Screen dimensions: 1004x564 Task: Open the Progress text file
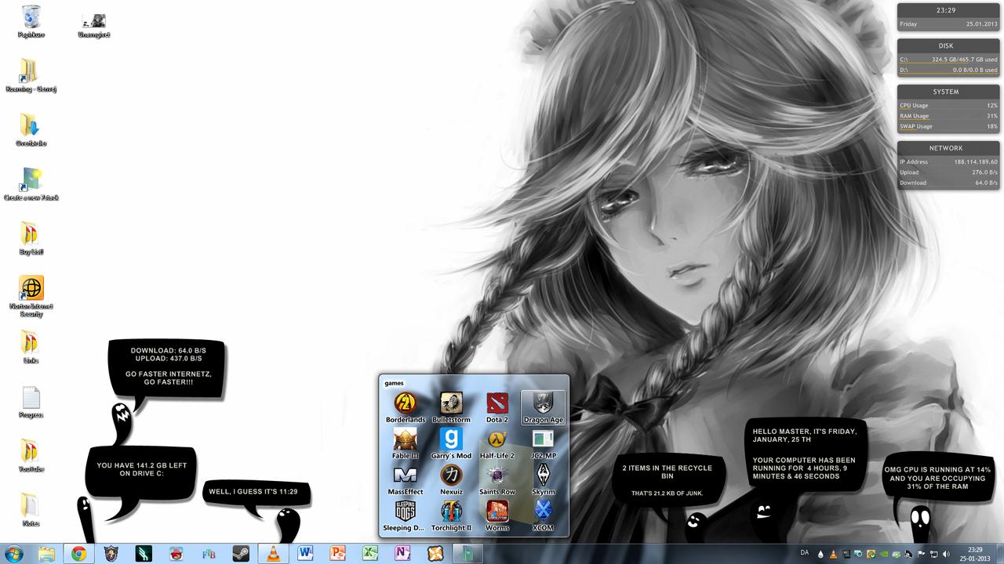31,399
